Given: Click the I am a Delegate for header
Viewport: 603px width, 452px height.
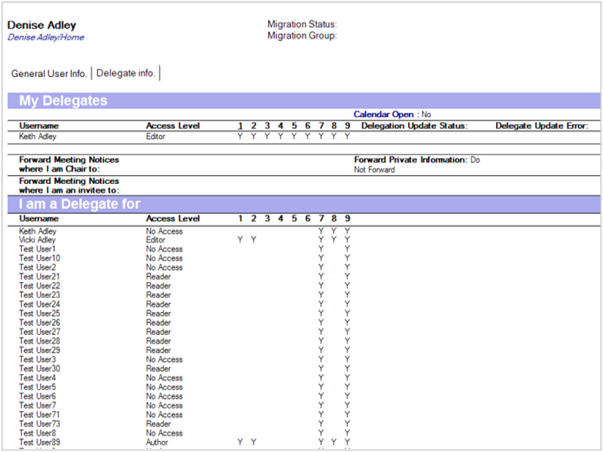Looking at the screenshot, I should pyautogui.click(x=79, y=204).
